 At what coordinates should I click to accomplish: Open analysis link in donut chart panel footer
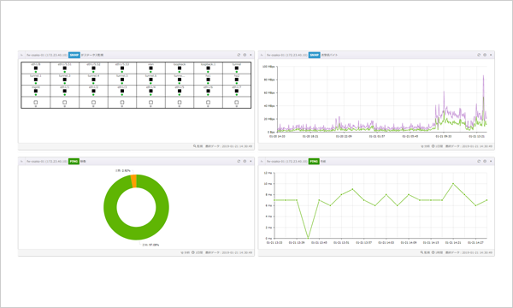click(x=186, y=252)
